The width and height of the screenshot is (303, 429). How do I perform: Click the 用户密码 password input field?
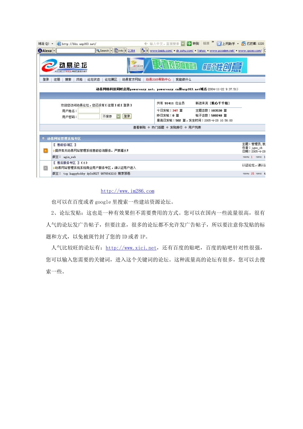(89, 116)
